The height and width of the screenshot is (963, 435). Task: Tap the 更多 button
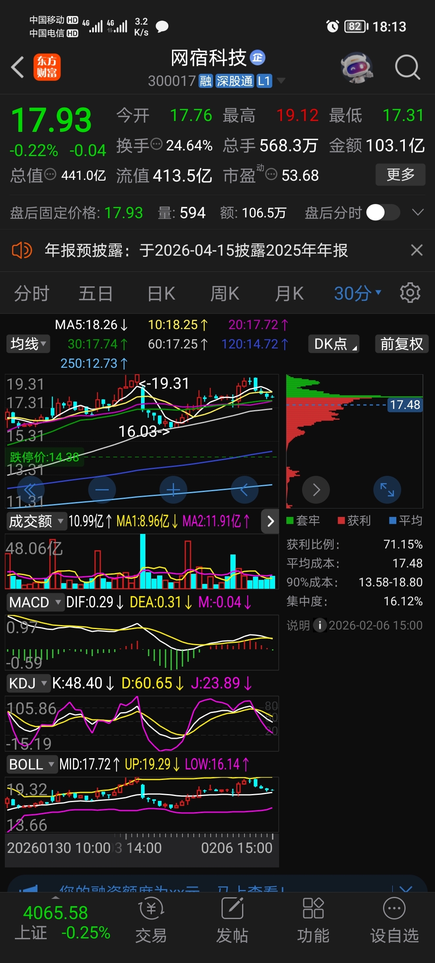400,174
